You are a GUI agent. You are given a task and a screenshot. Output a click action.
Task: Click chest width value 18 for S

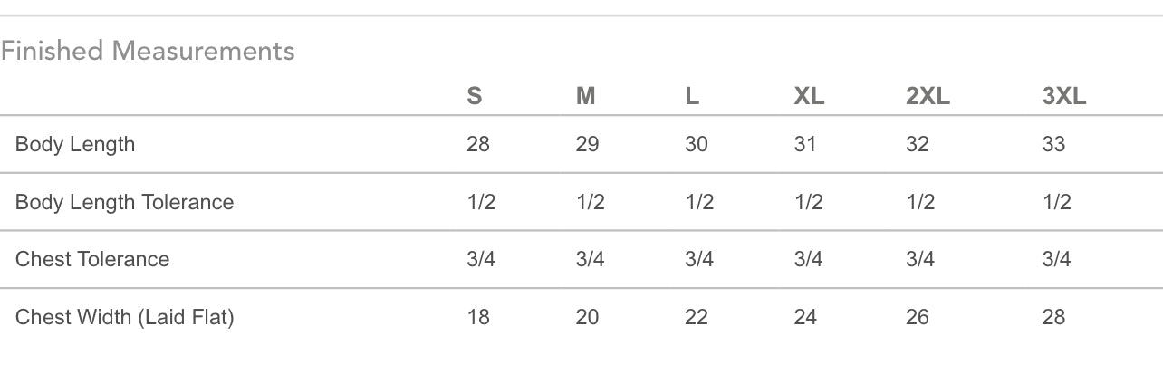coord(478,317)
